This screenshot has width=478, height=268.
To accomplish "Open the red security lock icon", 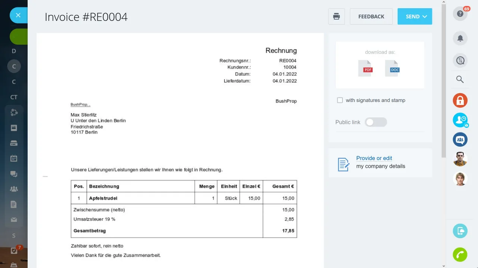I will point(460,100).
